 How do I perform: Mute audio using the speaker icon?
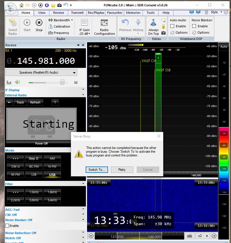[18, 82]
